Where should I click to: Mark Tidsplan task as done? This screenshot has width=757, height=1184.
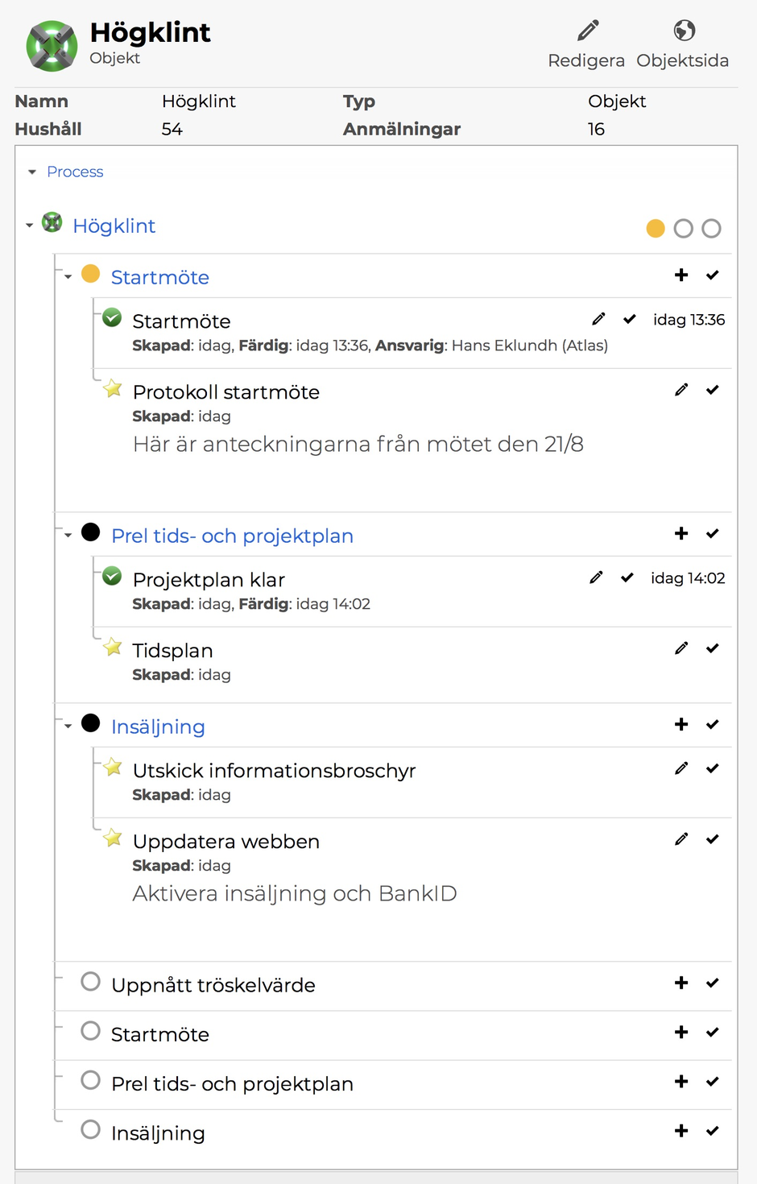click(712, 648)
